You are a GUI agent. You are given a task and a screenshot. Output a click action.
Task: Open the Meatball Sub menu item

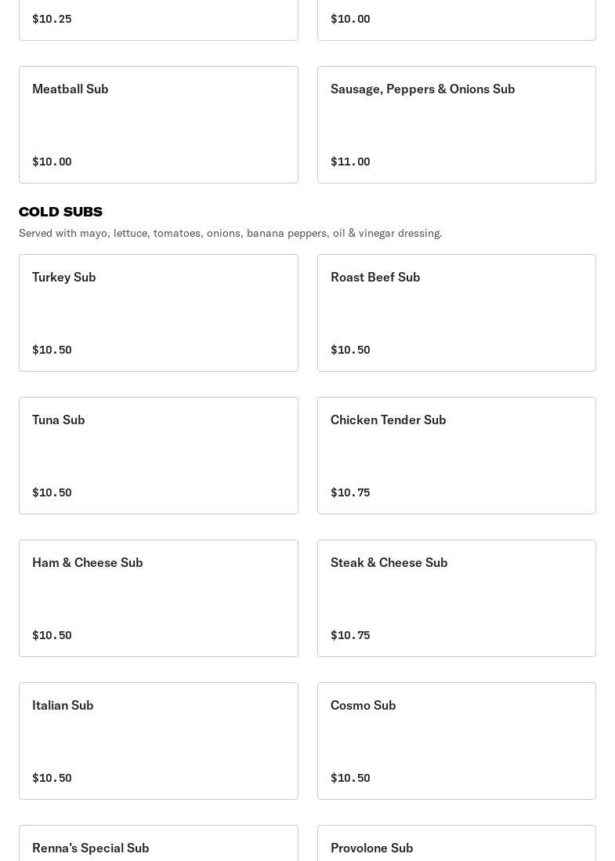click(x=158, y=124)
